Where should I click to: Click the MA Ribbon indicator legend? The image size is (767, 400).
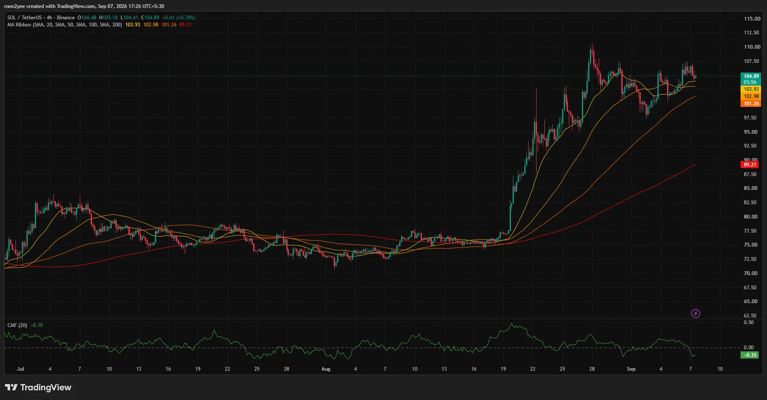point(65,25)
